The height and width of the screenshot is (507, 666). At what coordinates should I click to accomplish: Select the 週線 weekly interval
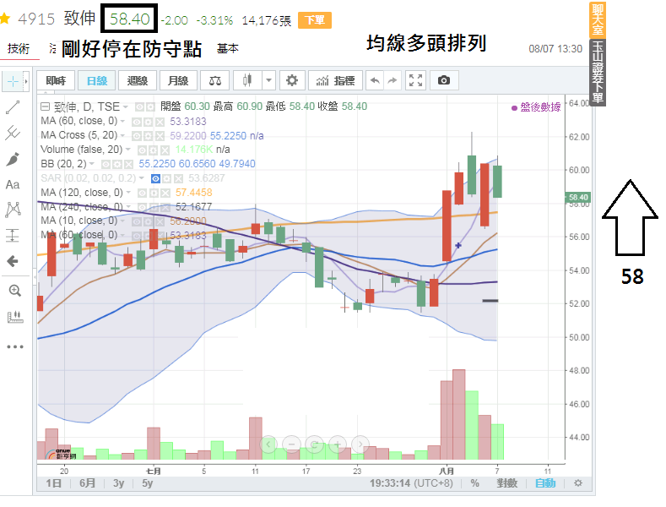[138, 80]
